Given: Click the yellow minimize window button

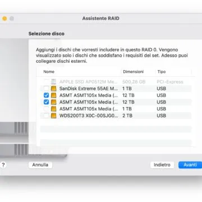Looking at the screenshot, I should (x=4, y=19).
